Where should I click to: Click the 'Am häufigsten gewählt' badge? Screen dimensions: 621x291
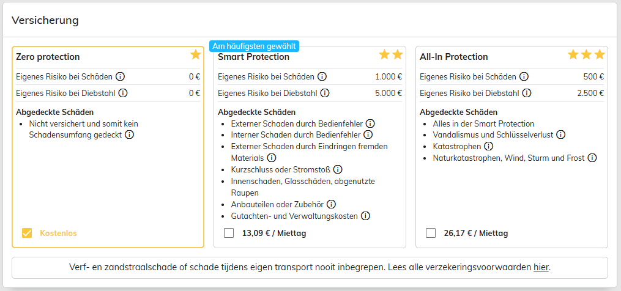pos(254,46)
